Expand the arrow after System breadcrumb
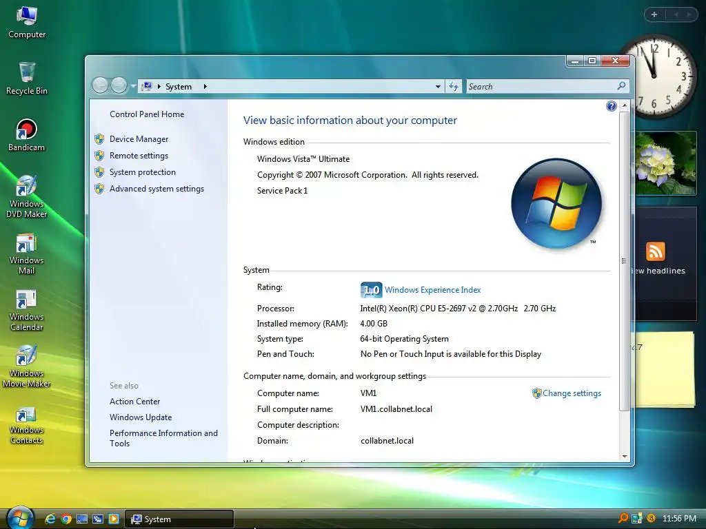The width and height of the screenshot is (706, 529). [205, 86]
